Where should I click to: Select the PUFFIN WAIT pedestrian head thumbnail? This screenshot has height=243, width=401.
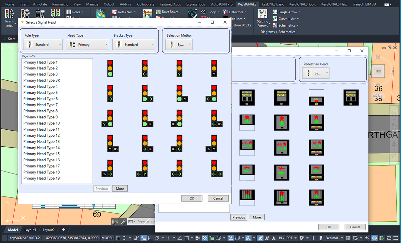click(247, 97)
